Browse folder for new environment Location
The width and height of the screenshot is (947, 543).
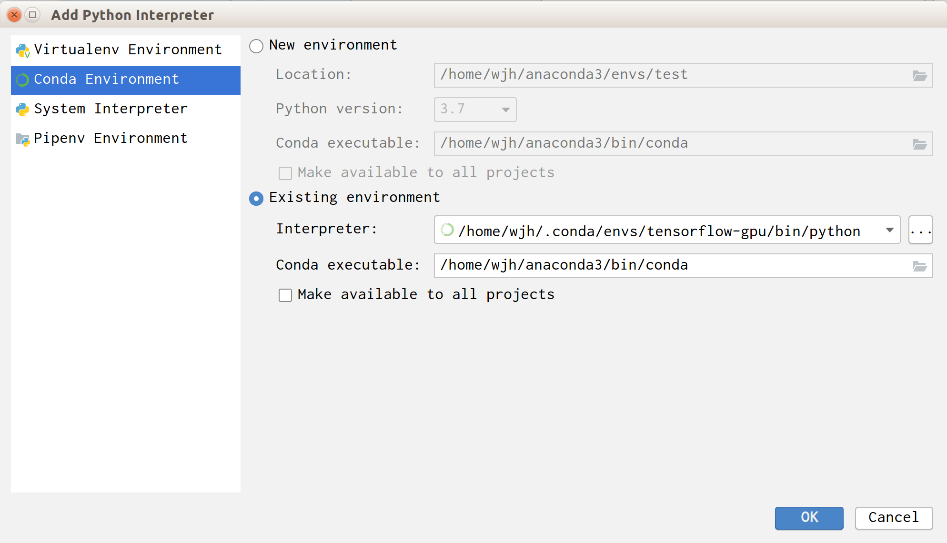919,76
